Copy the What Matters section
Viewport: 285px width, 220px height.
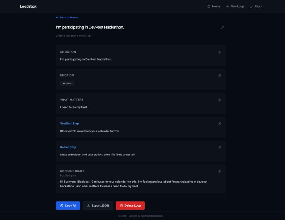coord(220,100)
